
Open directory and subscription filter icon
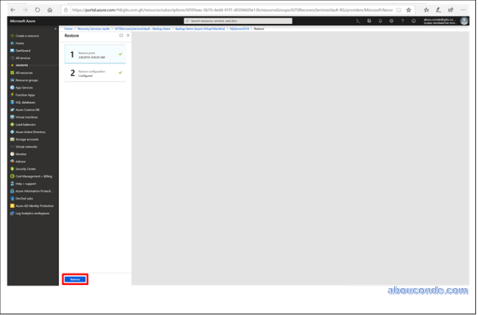pos(369,21)
